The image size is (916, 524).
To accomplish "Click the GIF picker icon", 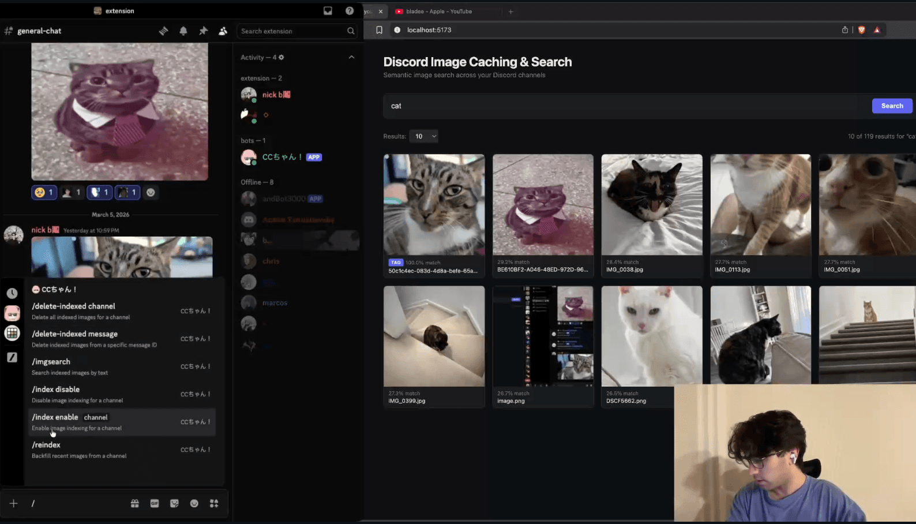I will click(x=155, y=503).
